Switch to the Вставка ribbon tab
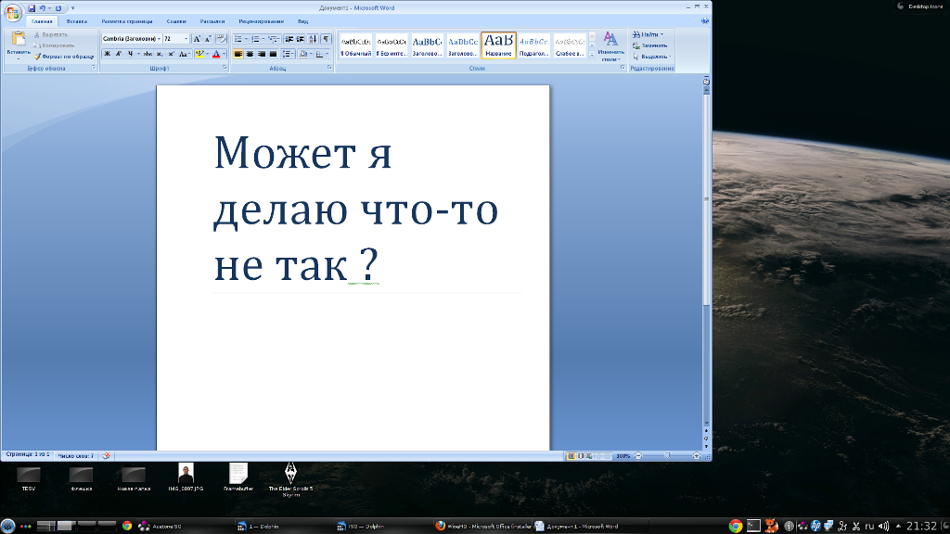 point(77,20)
